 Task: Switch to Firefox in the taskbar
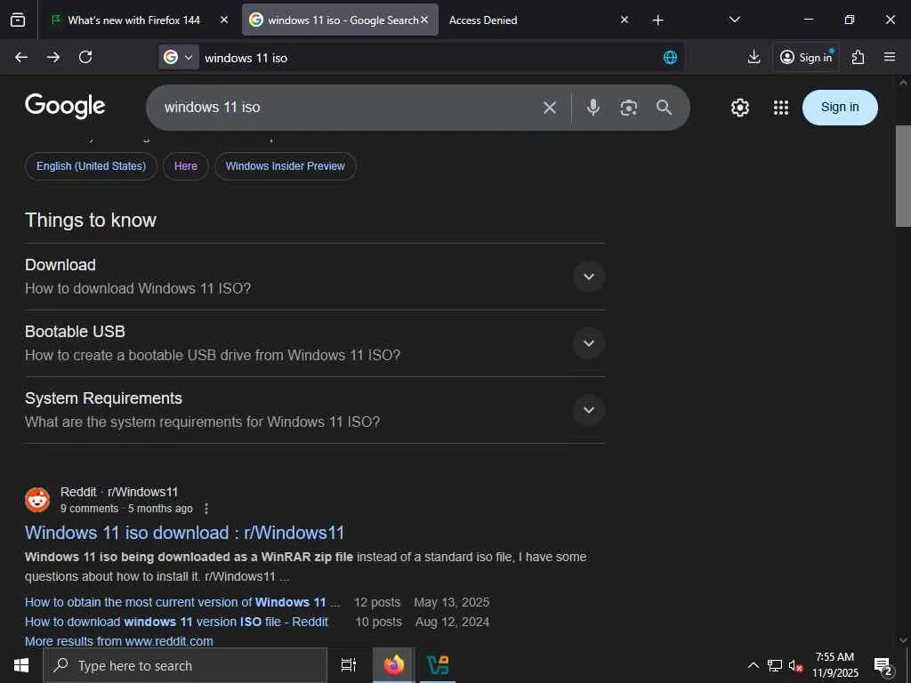pyautogui.click(x=393, y=665)
